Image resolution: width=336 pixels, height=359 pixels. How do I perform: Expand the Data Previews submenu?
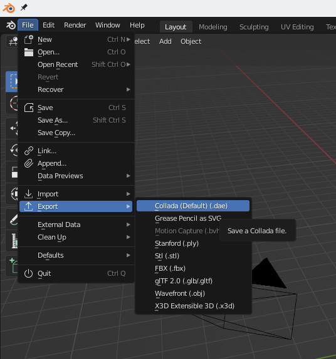click(129, 176)
